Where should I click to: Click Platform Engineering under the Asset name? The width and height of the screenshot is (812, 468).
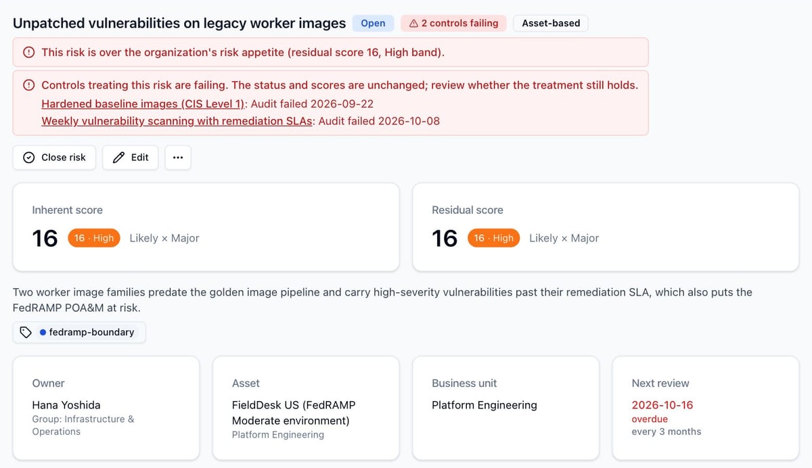[x=278, y=435]
